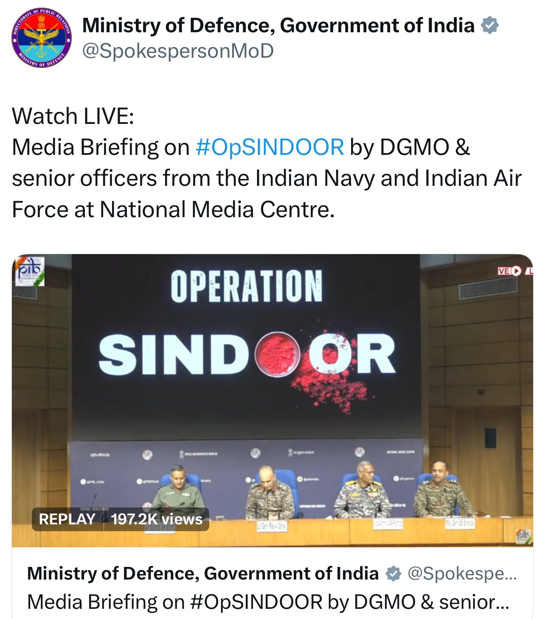This screenshot has height=619, width=545.
Task: Click the 197.2K views counter
Action: tap(157, 519)
